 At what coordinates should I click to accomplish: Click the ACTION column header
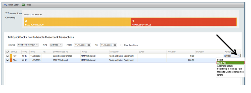(228, 52)
